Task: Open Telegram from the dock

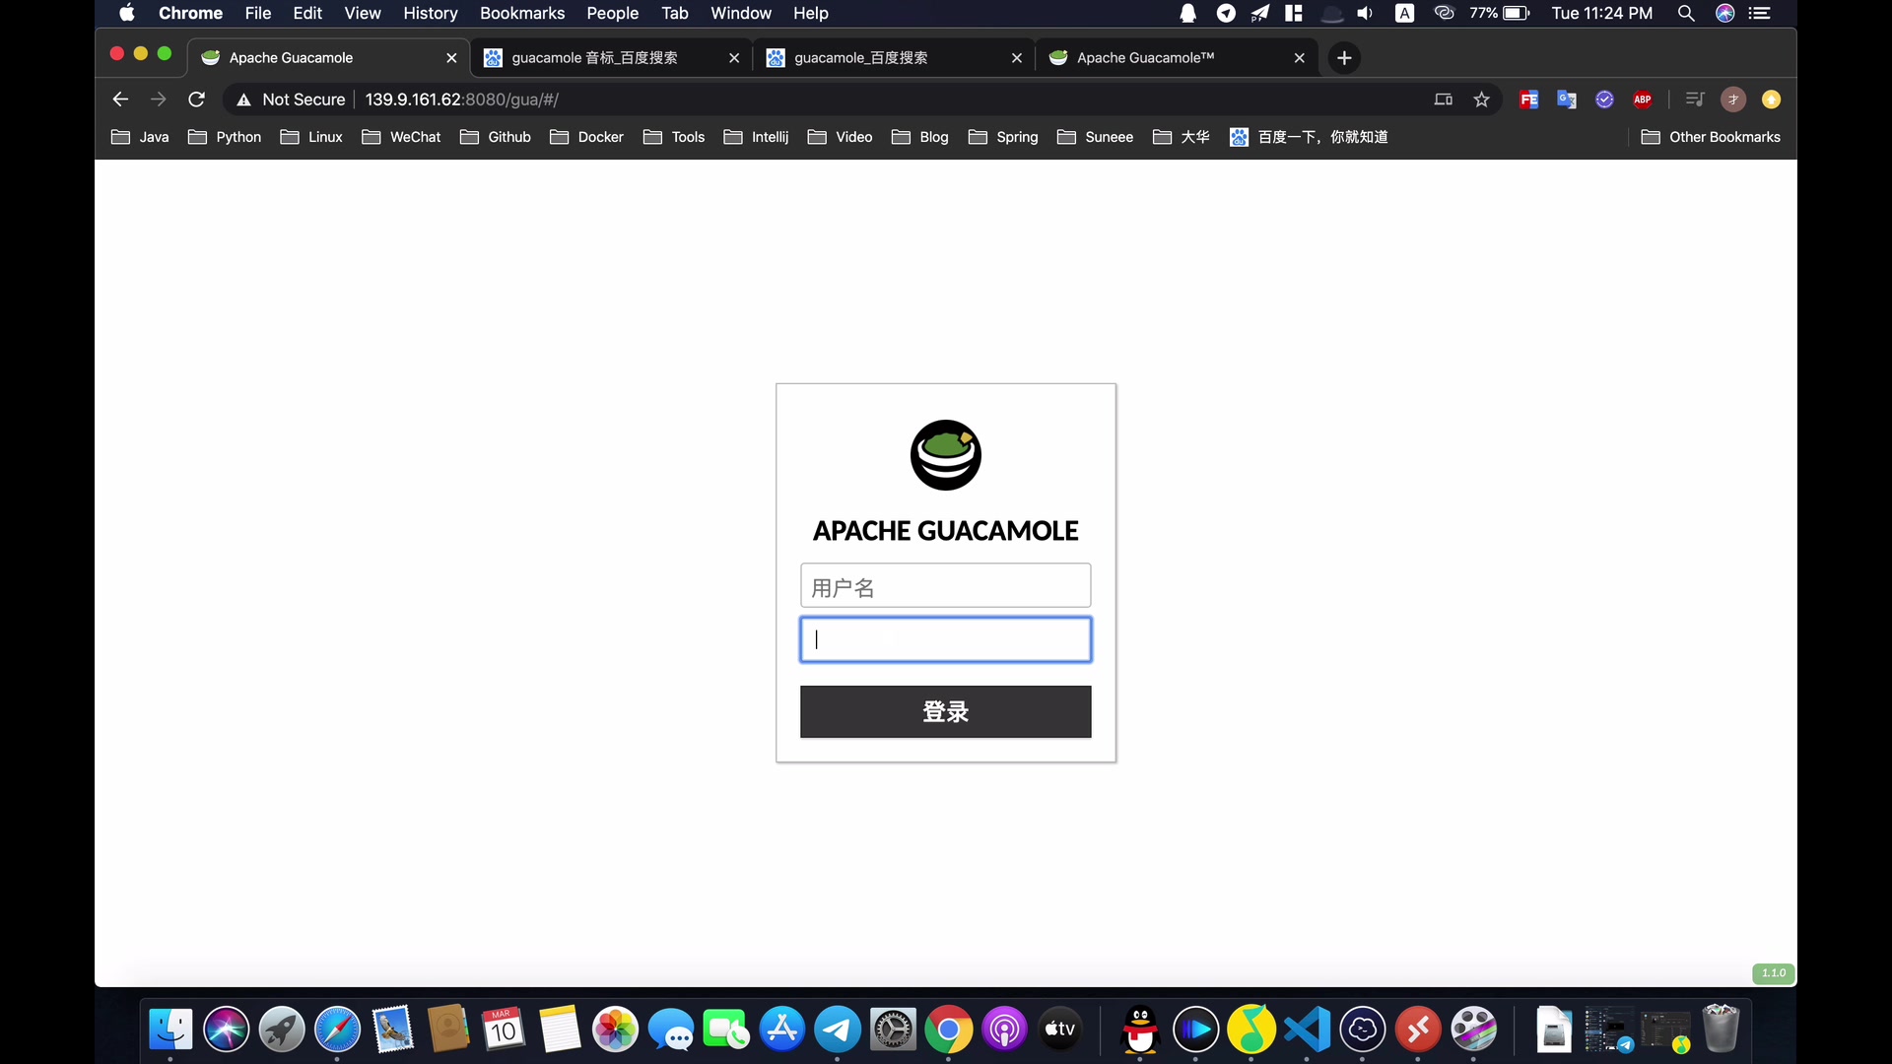Action: (x=838, y=1030)
